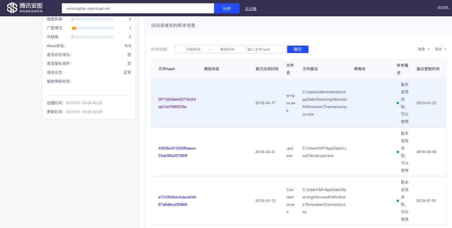The height and width of the screenshot is (228, 452).
Task: Open the 导出 dropdown
Action: [x=441, y=49]
